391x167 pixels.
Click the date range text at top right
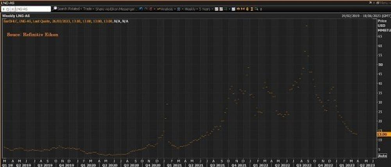click(366, 16)
